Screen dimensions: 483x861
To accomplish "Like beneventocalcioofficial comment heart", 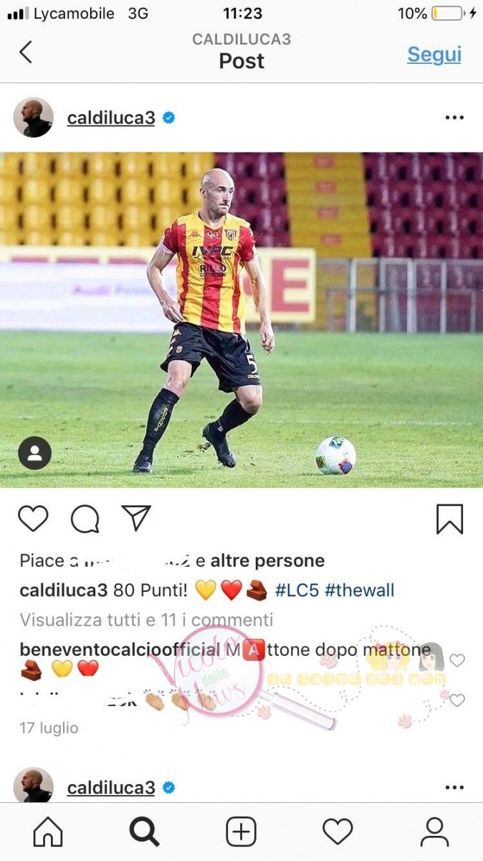I will click(457, 660).
